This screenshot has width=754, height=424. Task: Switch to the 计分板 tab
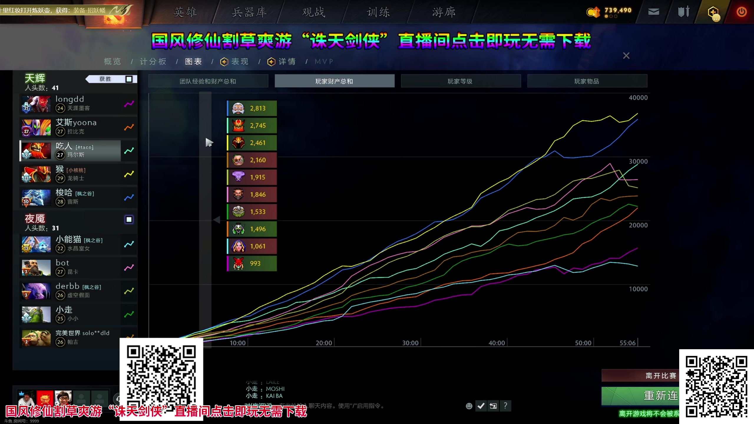coord(153,62)
